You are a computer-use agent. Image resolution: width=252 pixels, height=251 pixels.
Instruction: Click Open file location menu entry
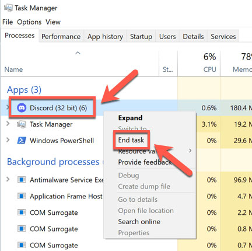pos(146,211)
